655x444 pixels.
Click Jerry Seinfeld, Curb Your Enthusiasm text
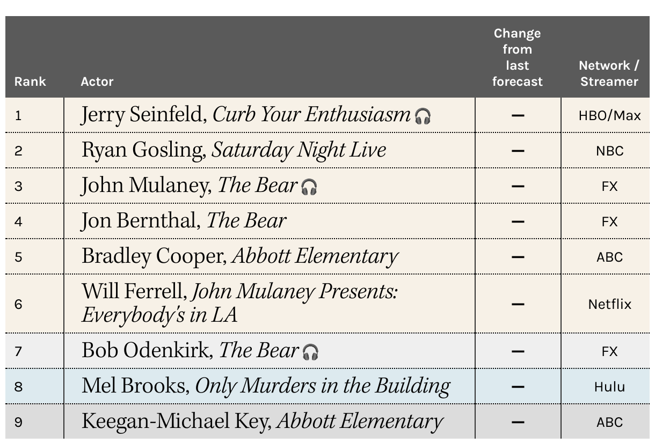[x=246, y=115]
